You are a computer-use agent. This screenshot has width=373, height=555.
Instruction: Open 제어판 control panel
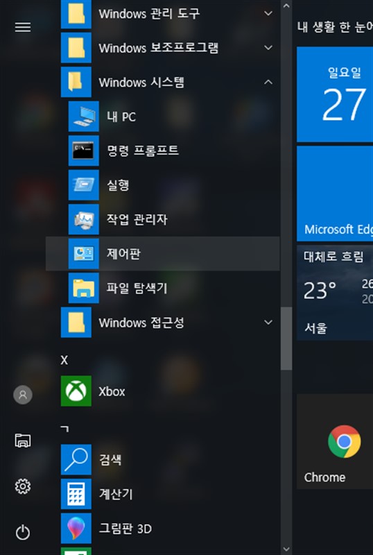[163, 253]
